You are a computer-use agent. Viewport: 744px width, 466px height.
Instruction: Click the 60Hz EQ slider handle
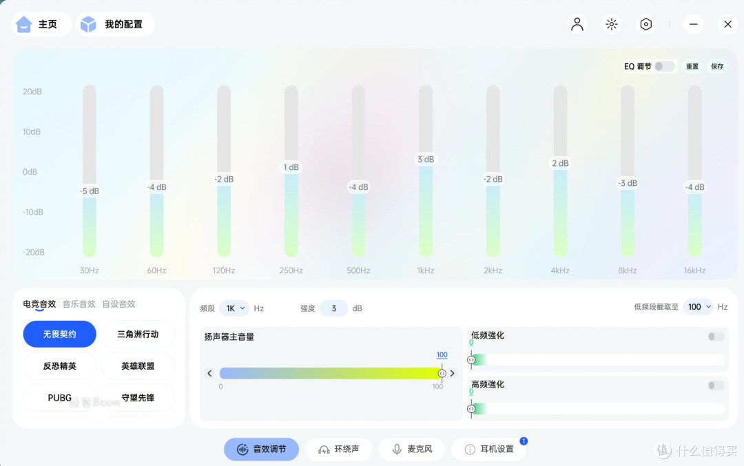(x=156, y=187)
